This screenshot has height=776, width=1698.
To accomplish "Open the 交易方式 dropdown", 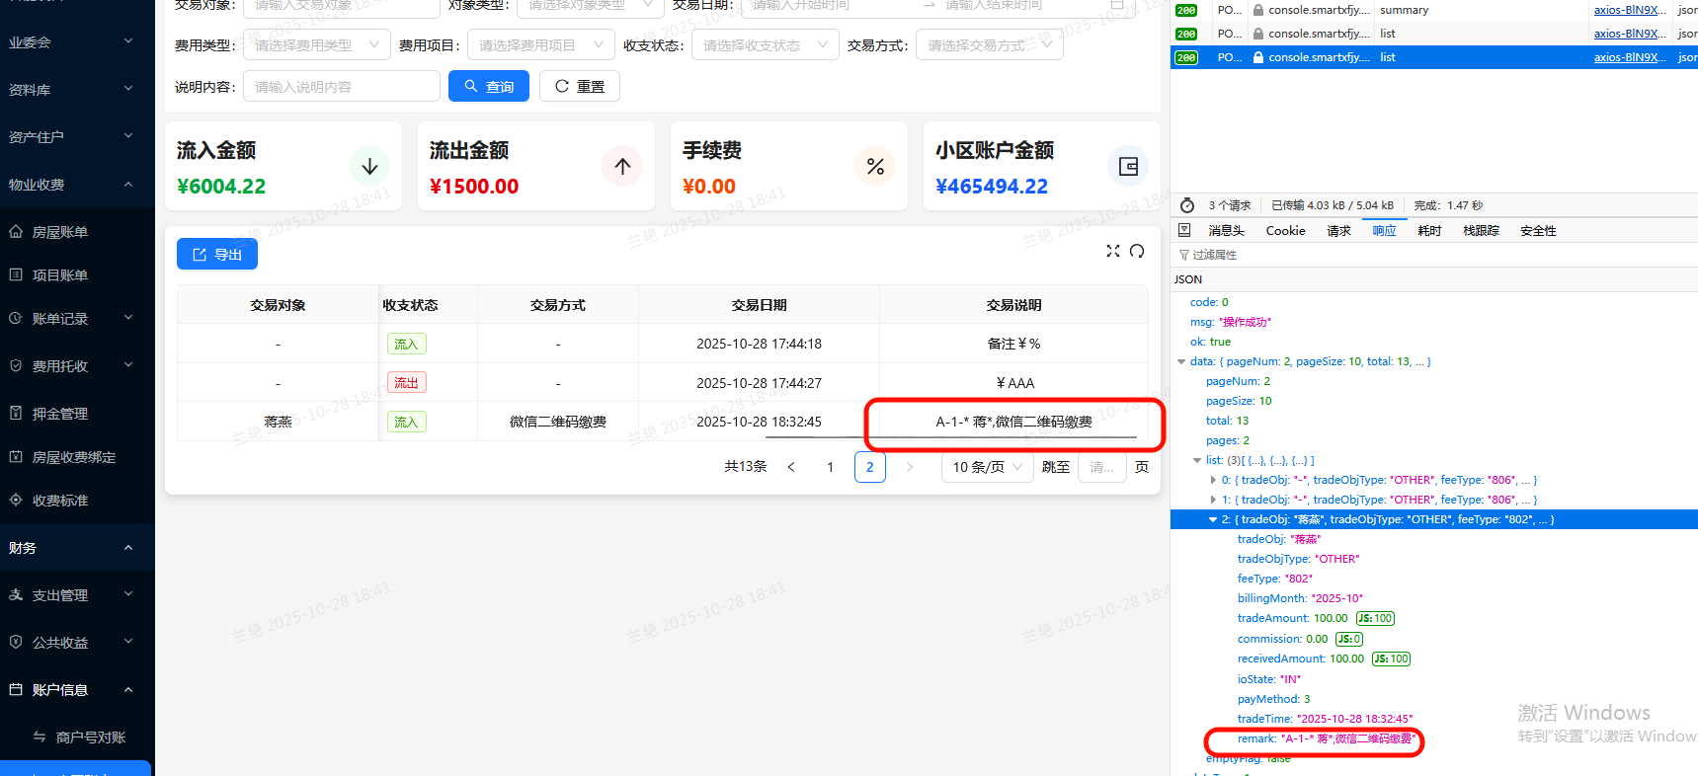I will click(x=989, y=45).
